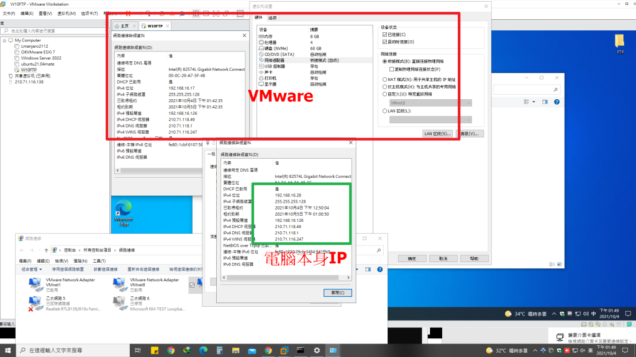636x357 pixels.
Task: Select the 210.71.116.138 remote server entry
Action: (x=29, y=82)
